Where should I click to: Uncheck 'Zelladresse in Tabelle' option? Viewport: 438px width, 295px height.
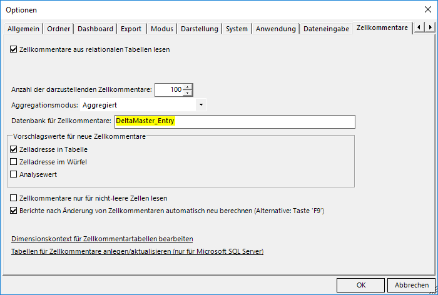[x=14, y=149]
